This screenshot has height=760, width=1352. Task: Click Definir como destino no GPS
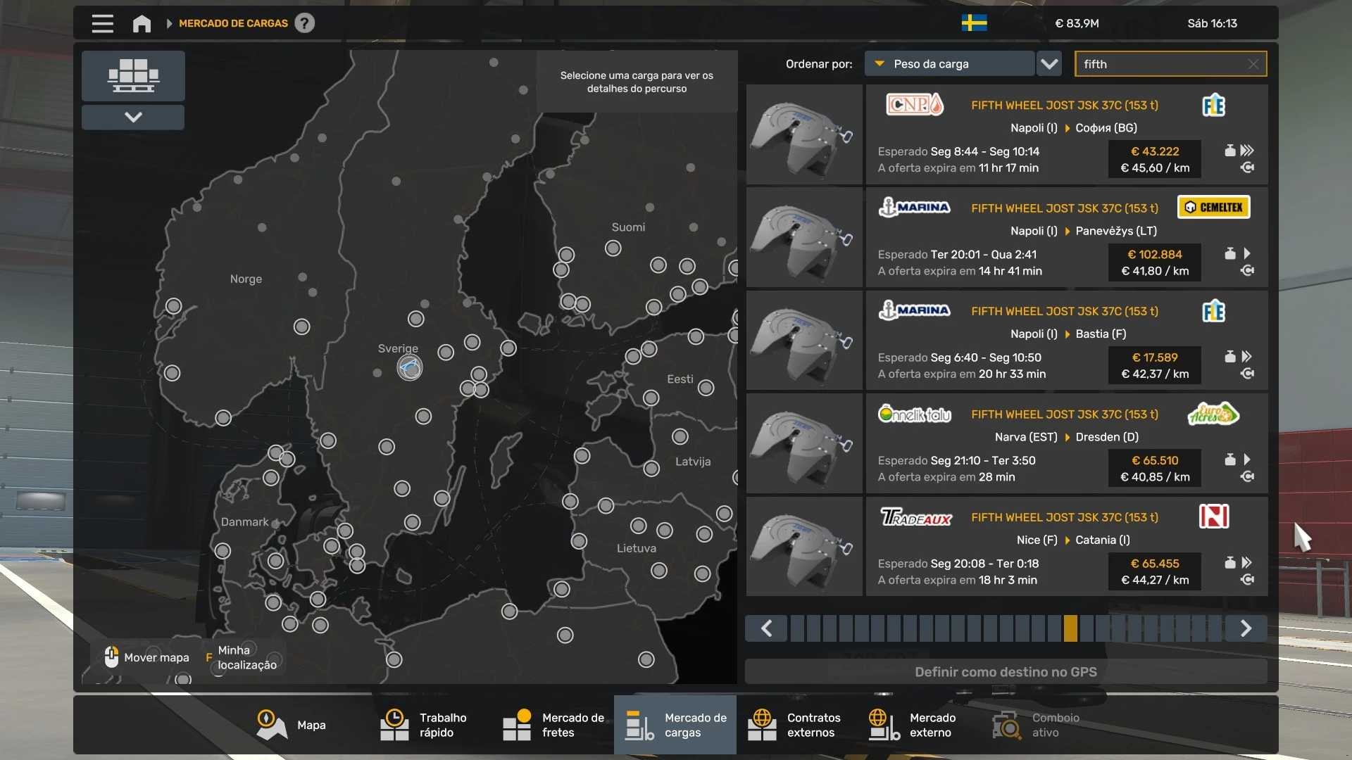tap(1006, 672)
